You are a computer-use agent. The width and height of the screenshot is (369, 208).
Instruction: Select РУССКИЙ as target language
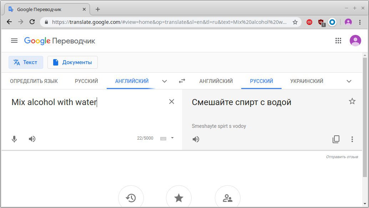(262, 81)
